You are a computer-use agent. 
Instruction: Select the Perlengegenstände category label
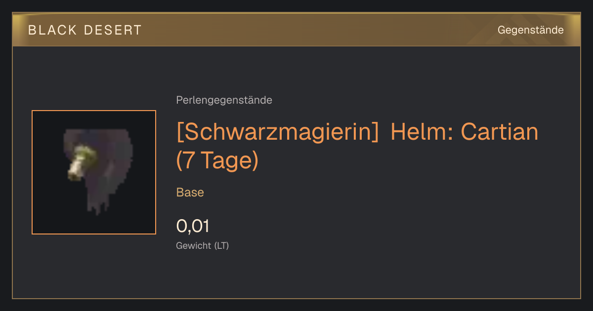tap(224, 100)
